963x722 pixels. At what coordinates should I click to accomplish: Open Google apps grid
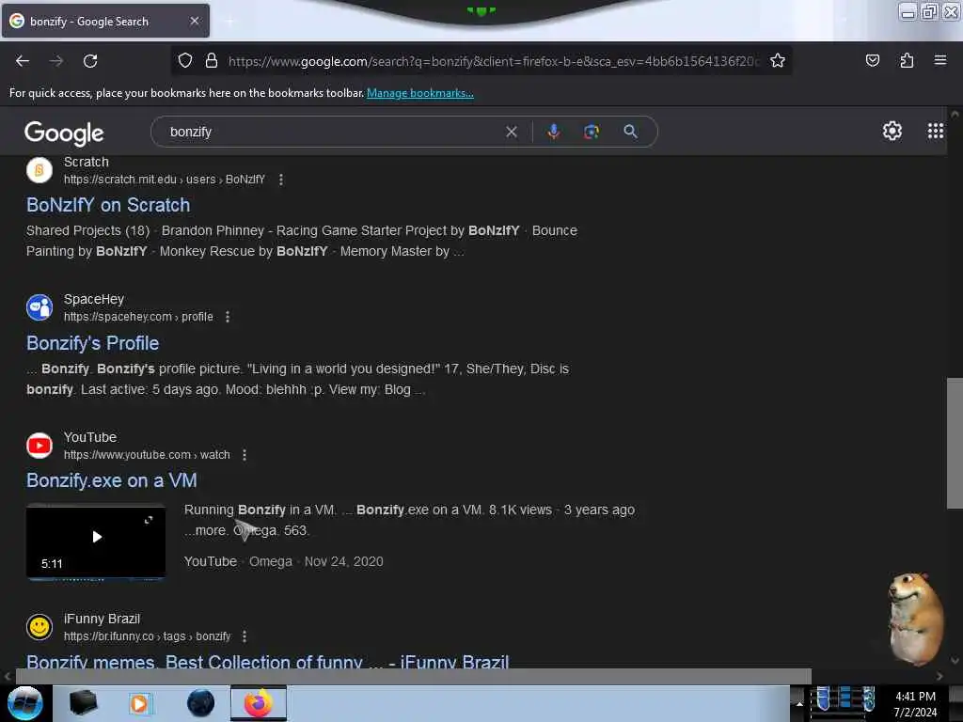[935, 131]
